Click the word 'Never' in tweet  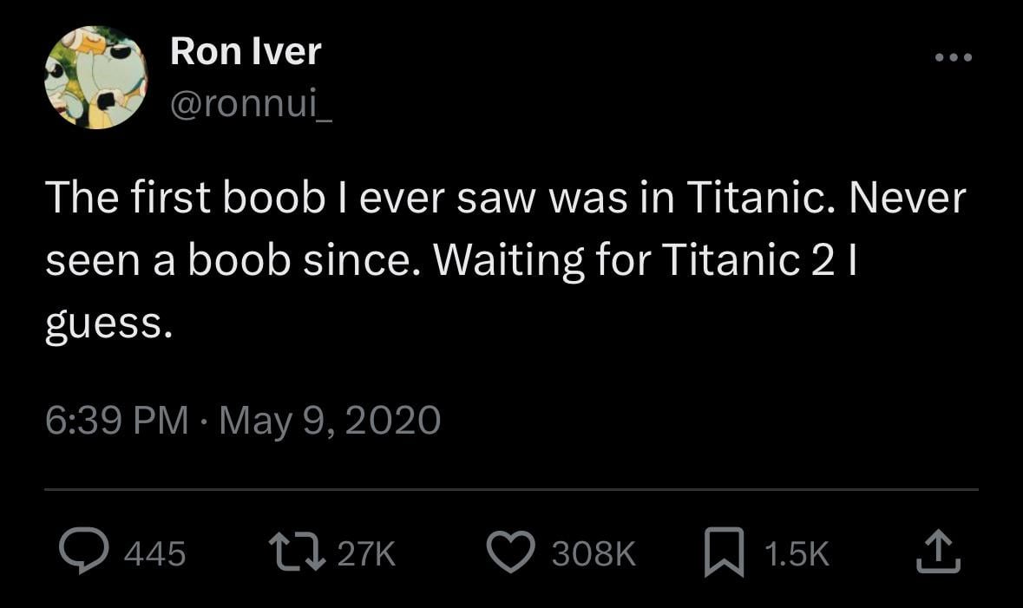click(x=906, y=199)
